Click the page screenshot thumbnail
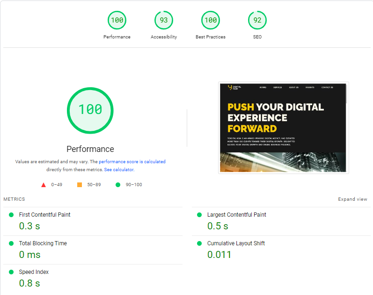 (283, 128)
